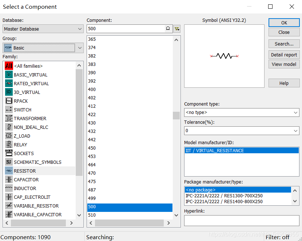Click component list horizontal scroll right arrow
Viewport: 302px width, 241px height.
coord(168,223)
